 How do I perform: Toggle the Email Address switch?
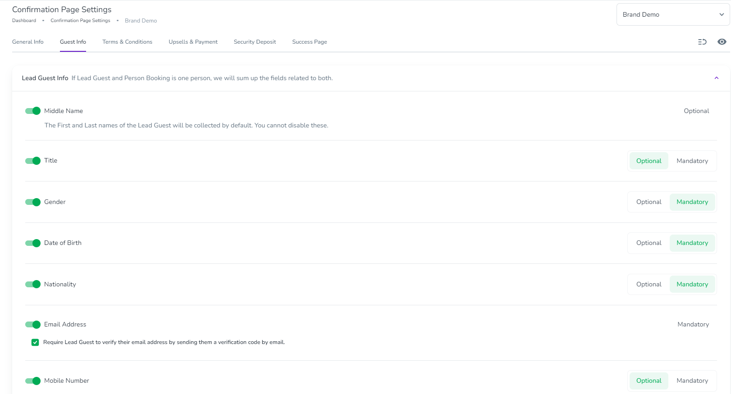point(33,325)
